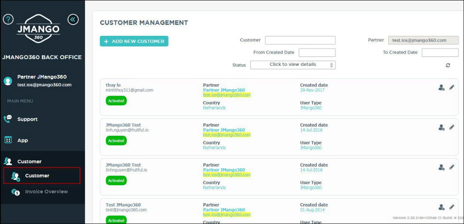Image resolution: width=464 pixels, height=224 pixels.
Task: Select the Customer submenu item
Action: (x=42, y=176)
